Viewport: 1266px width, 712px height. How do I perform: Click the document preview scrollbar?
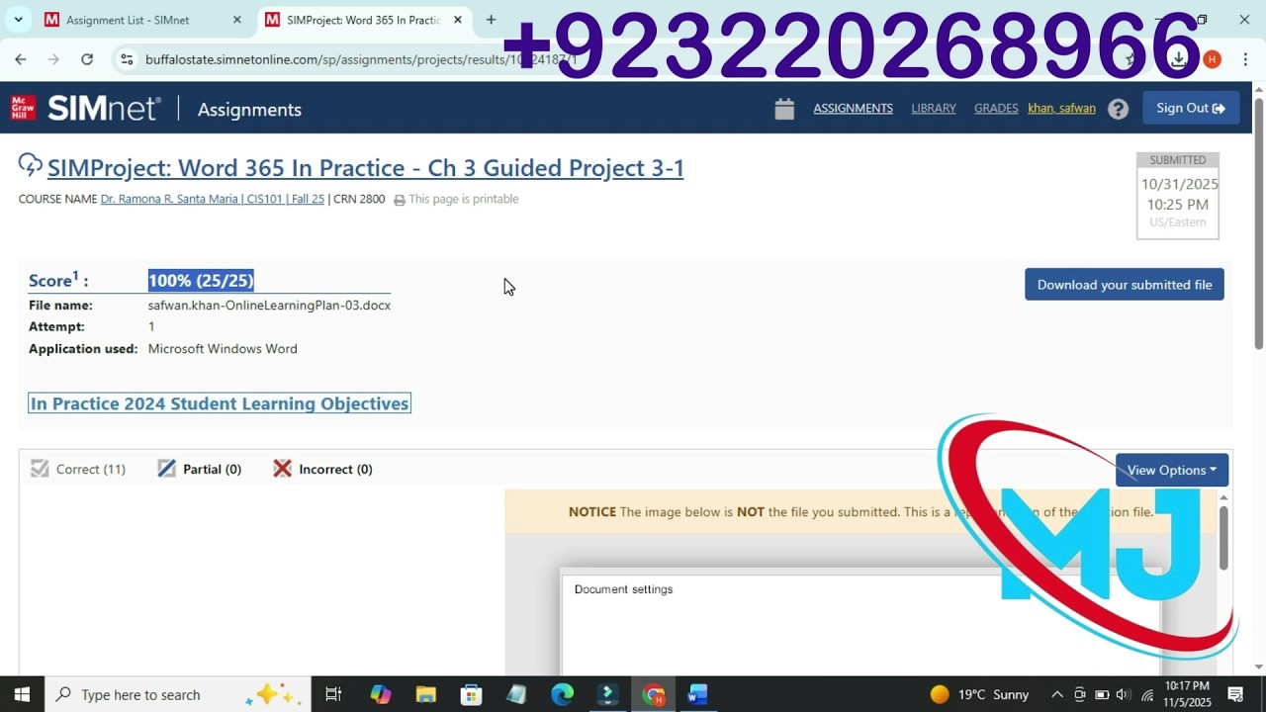pyautogui.click(x=1223, y=537)
